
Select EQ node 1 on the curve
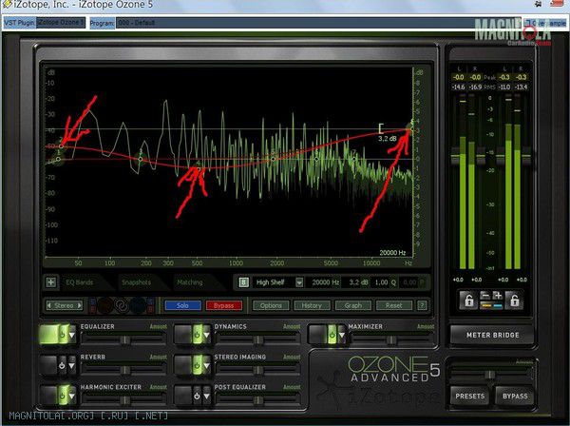pos(58,159)
